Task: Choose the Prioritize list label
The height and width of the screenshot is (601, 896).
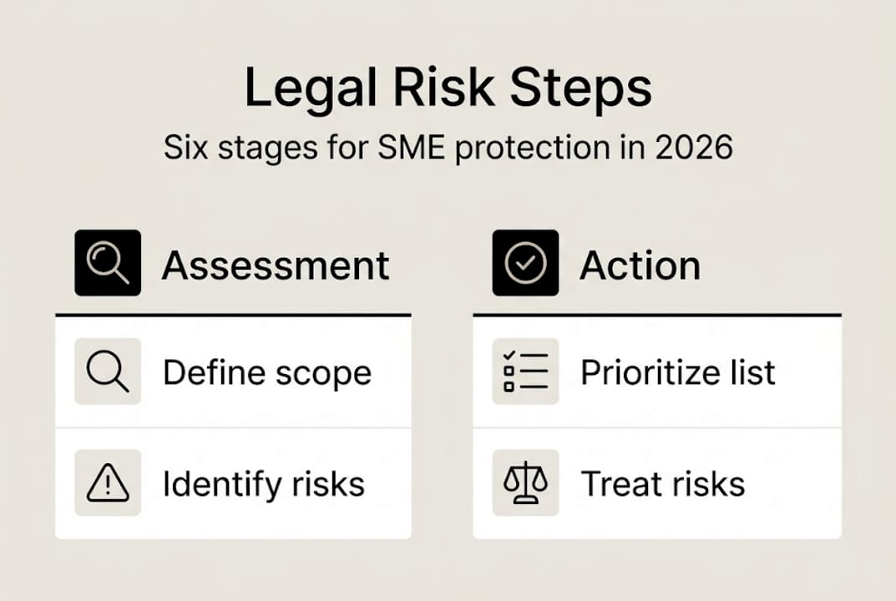Action: pyautogui.click(x=678, y=372)
